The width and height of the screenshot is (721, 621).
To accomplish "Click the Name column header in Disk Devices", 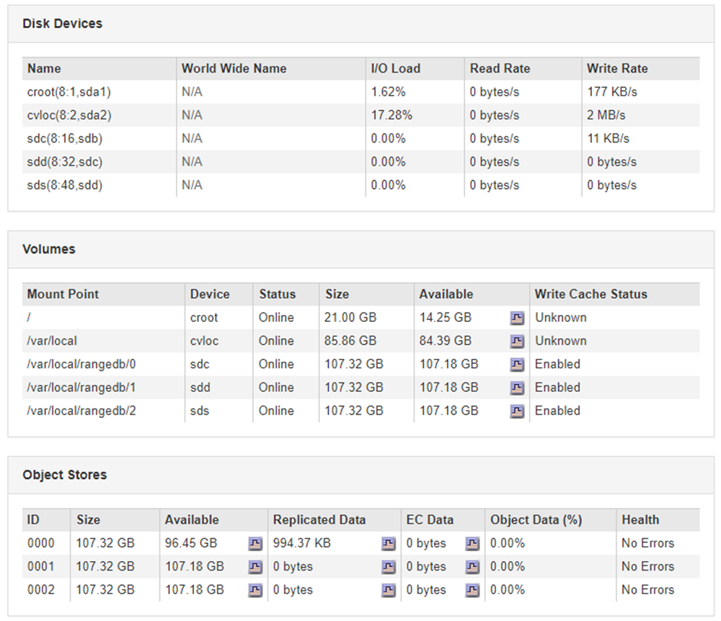I will 44,68.
